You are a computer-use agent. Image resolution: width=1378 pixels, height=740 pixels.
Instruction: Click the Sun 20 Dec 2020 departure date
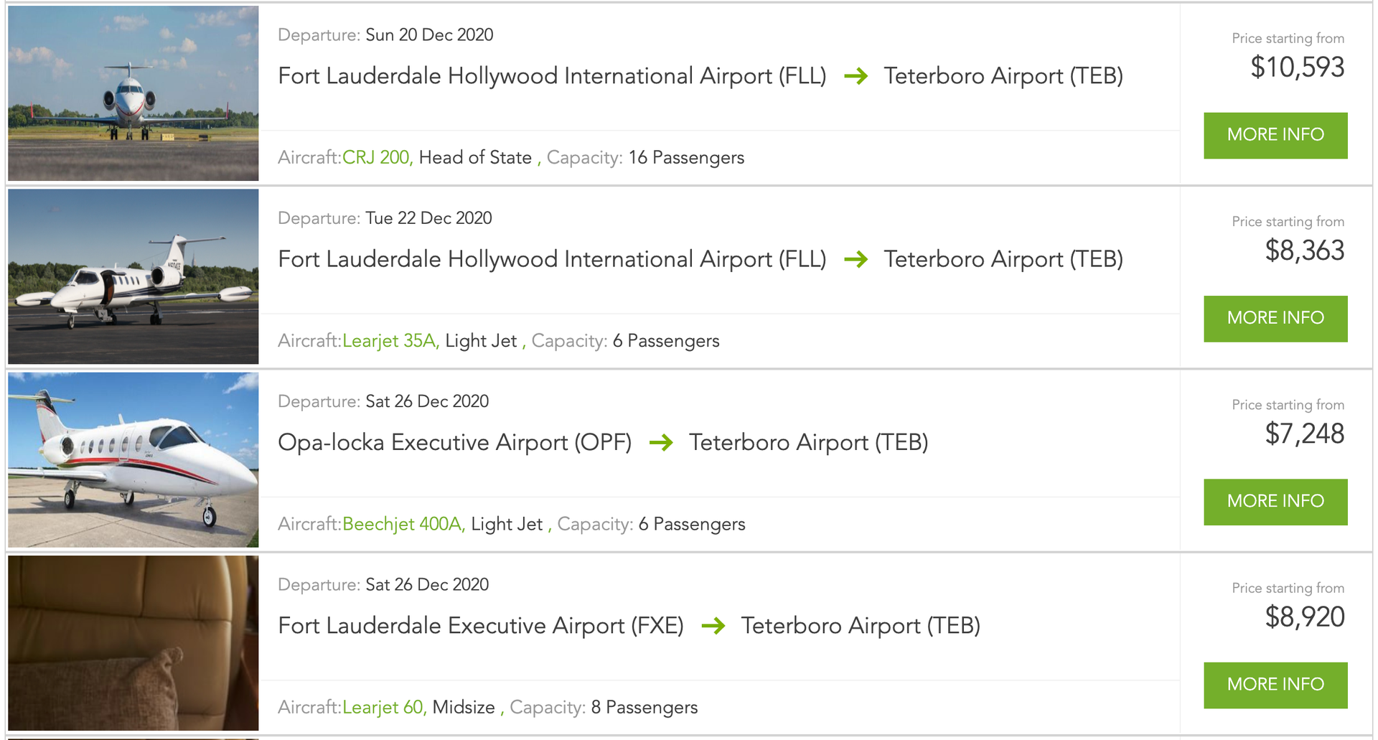[426, 34]
